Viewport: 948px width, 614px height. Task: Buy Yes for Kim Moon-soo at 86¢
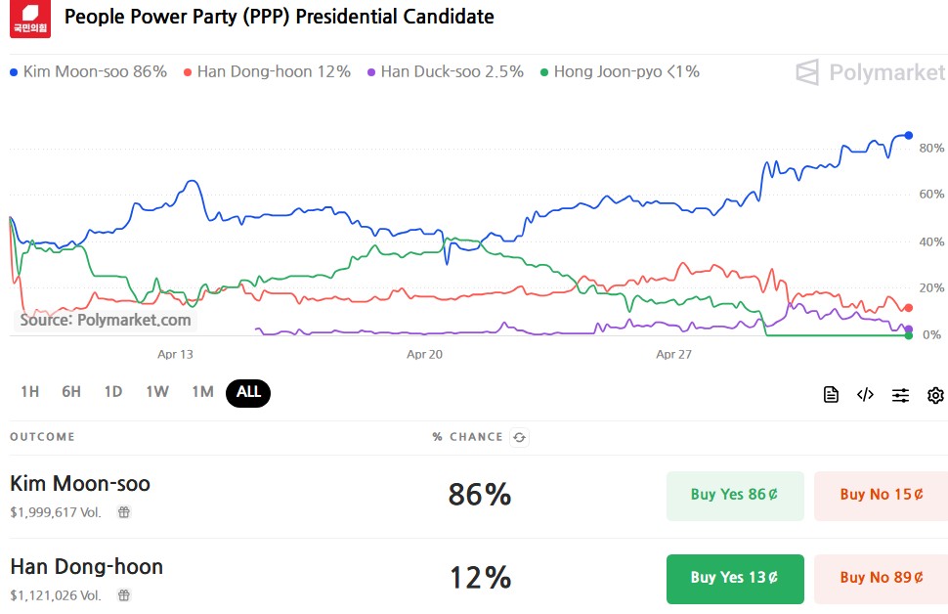tap(735, 495)
